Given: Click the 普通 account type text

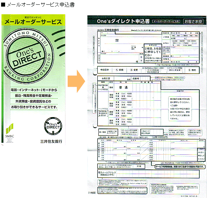Looking at the screenshot, I should click(x=123, y=87).
